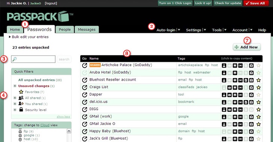Click the tags list scroll up arrow
Screen dimensions: 273x142
[69, 131]
